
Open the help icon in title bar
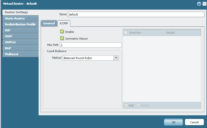pyautogui.click(x=199, y=4)
